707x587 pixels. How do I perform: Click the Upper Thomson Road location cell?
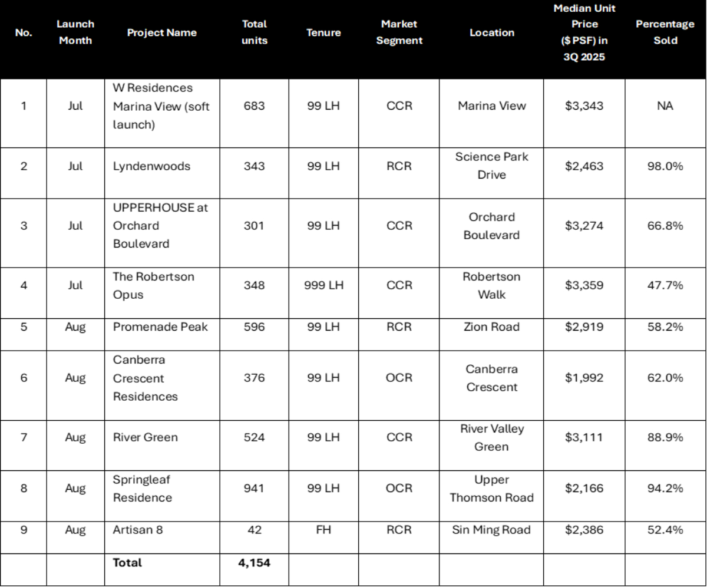coord(491,489)
